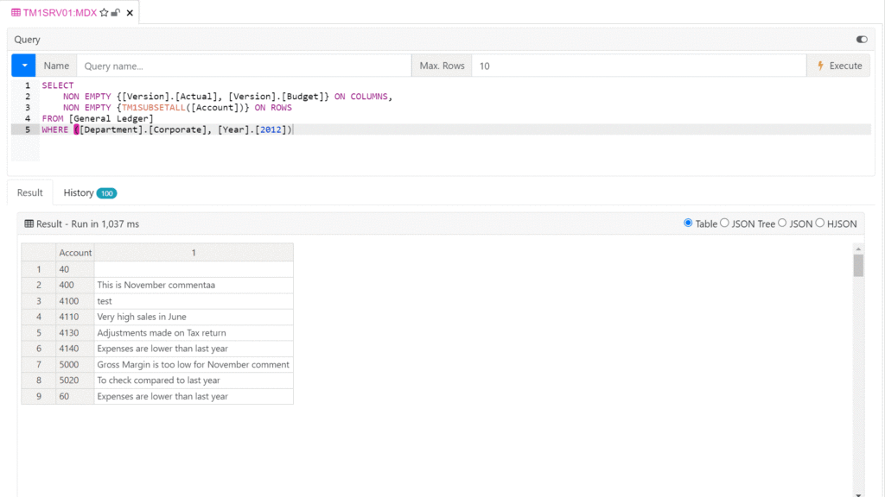
Task: Toggle the Query panel switch
Action: pos(861,40)
